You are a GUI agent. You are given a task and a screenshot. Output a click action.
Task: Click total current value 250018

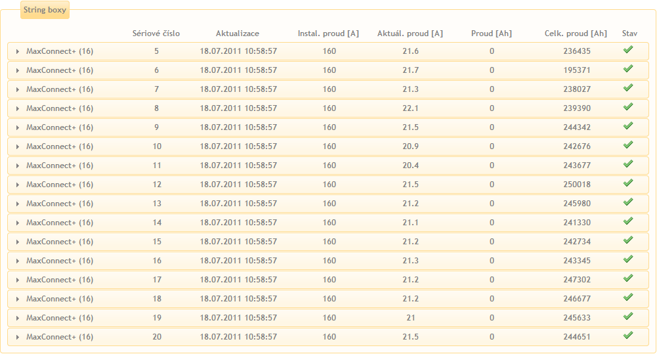577,185
